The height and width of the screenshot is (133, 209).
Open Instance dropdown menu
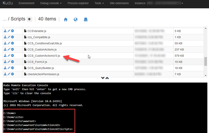(x=159, y=3)
